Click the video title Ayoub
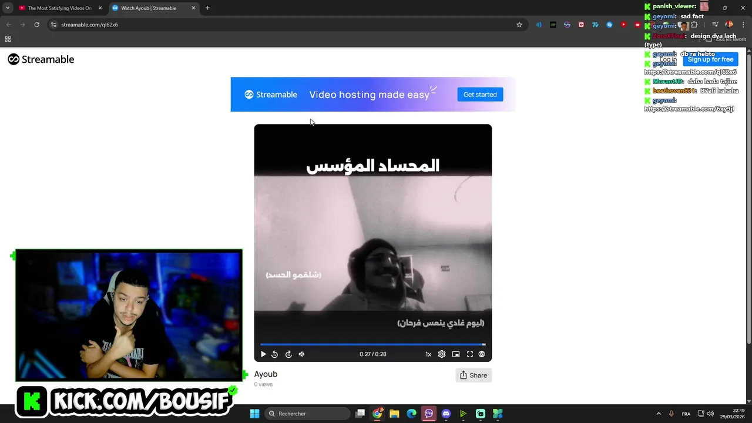Image resolution: width=752 pixels, height=423 pixels. [x=266, y=374]
